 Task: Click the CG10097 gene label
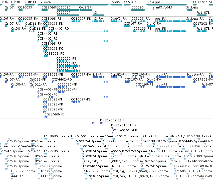click(63, 12)
